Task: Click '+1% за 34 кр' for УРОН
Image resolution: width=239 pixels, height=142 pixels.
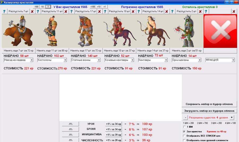Action: pos(114,124)
